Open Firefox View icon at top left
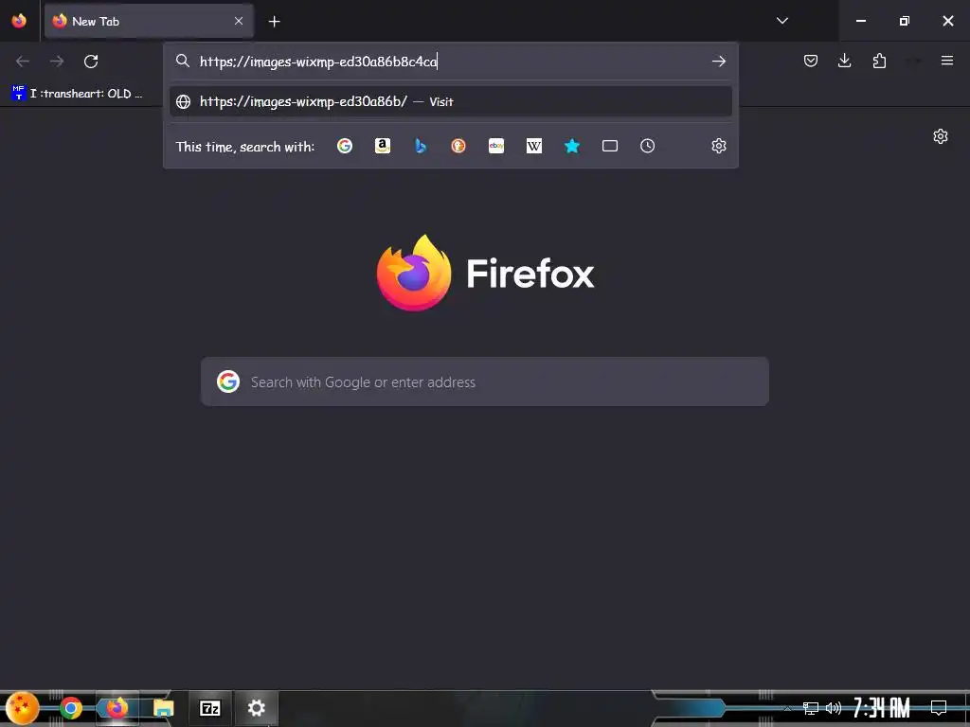The height and width of the screenshot is (727, 970). tap(19, 21)
